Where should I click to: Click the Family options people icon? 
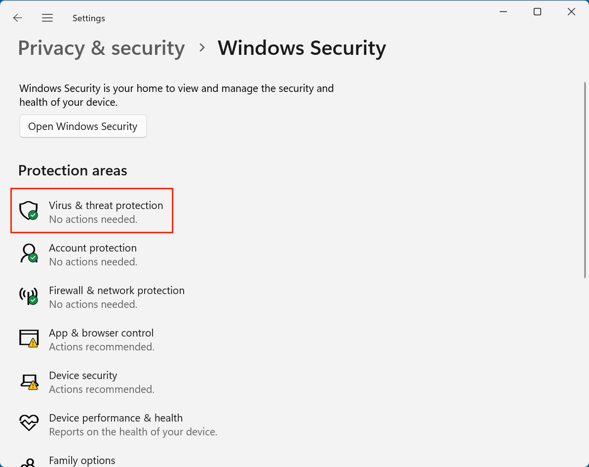point(28,463)
